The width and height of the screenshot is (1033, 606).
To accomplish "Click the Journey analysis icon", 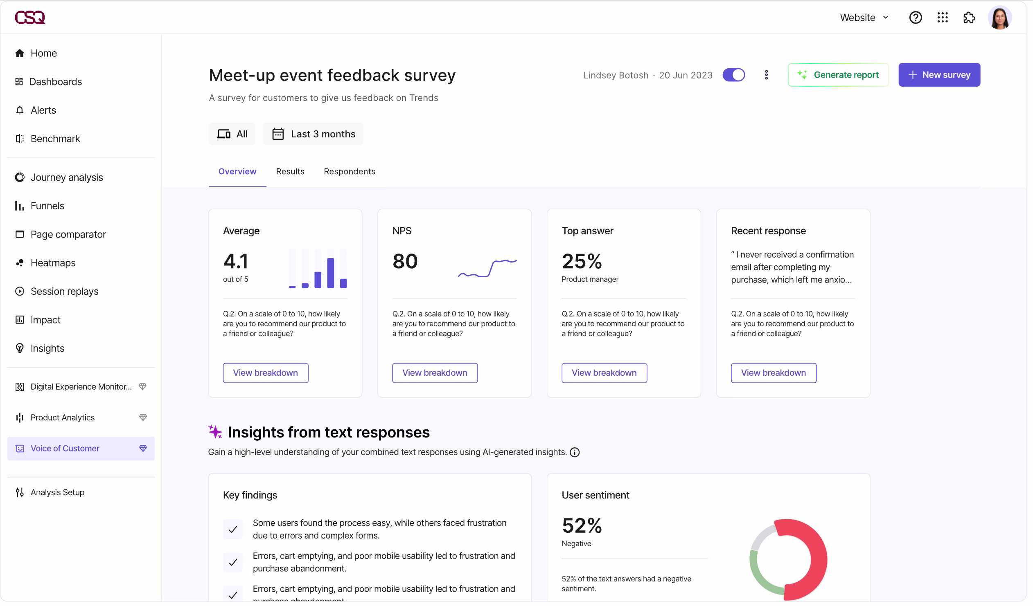I will pyautogui.click(x=20, y=177).
